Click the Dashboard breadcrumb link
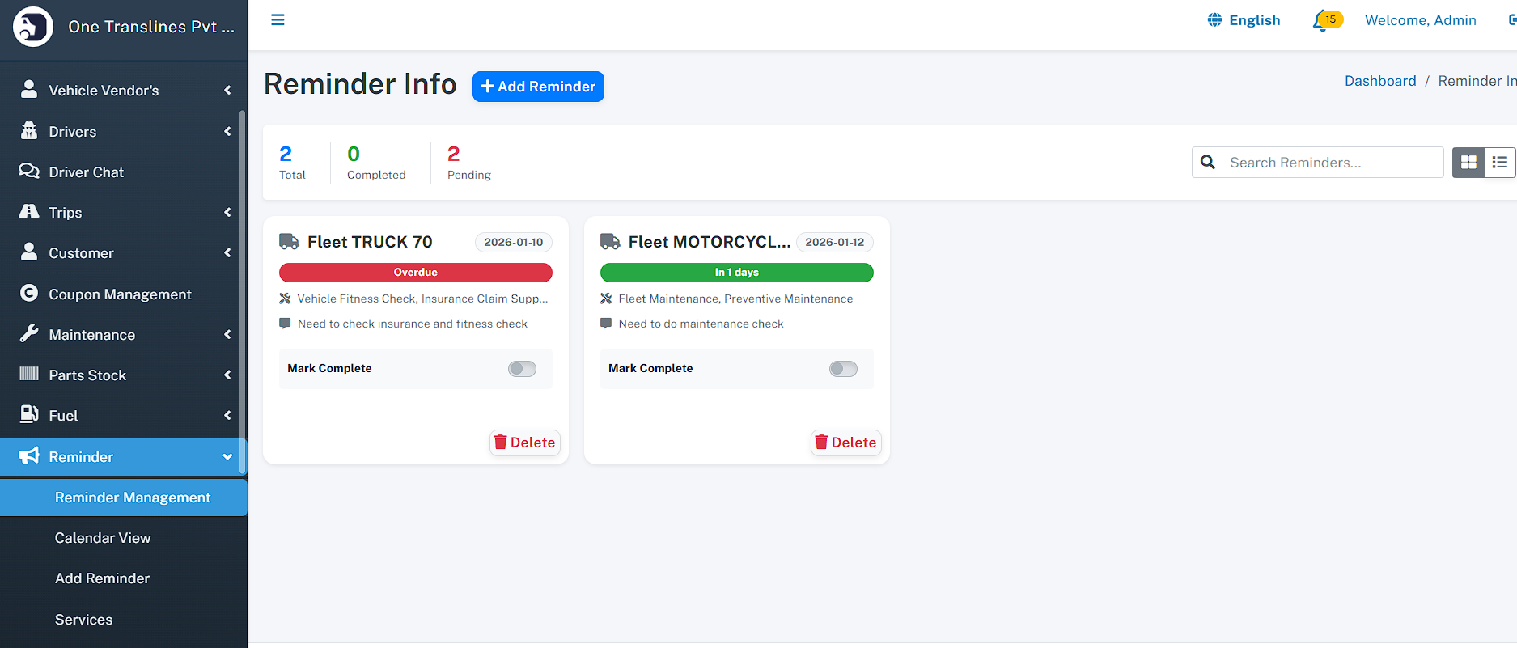Image resolution: width=1517 pixels, height=648 pixels. point(1380,81)
